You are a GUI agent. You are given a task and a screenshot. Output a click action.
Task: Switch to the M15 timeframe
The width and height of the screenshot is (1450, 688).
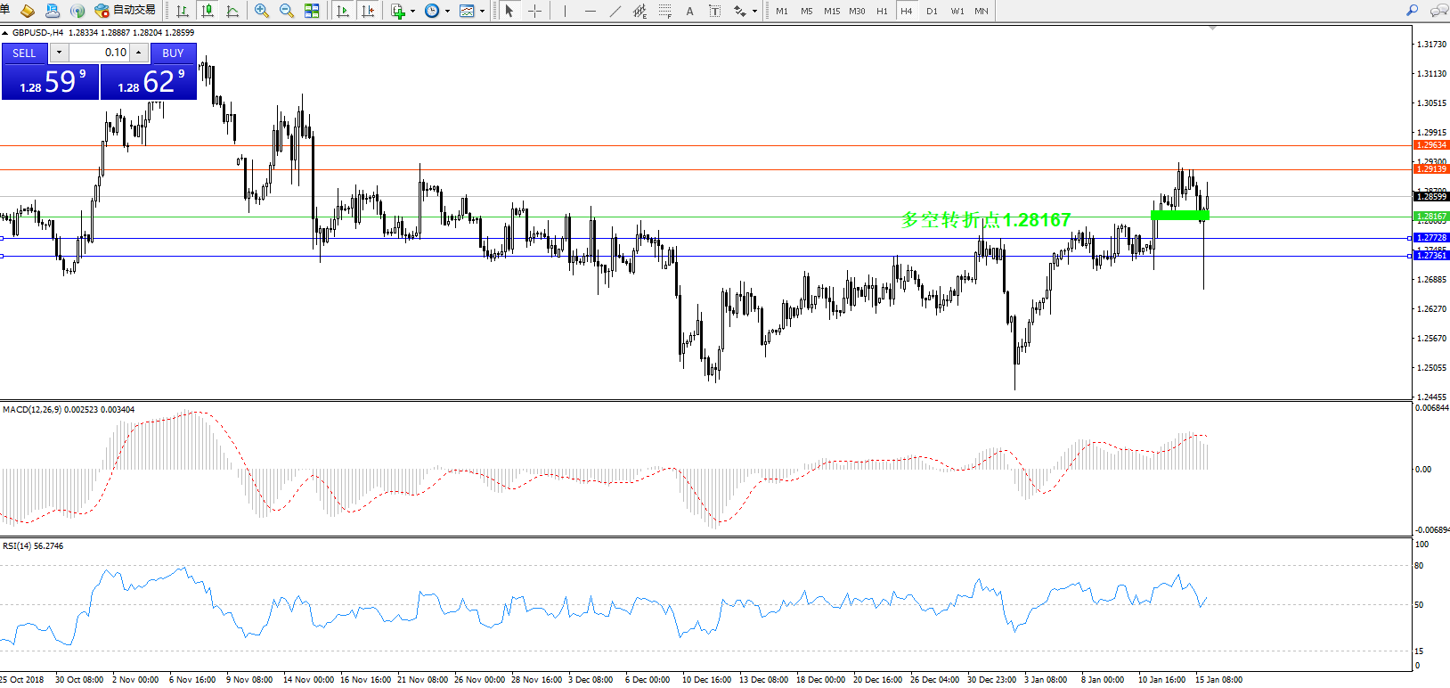[832, 11]
